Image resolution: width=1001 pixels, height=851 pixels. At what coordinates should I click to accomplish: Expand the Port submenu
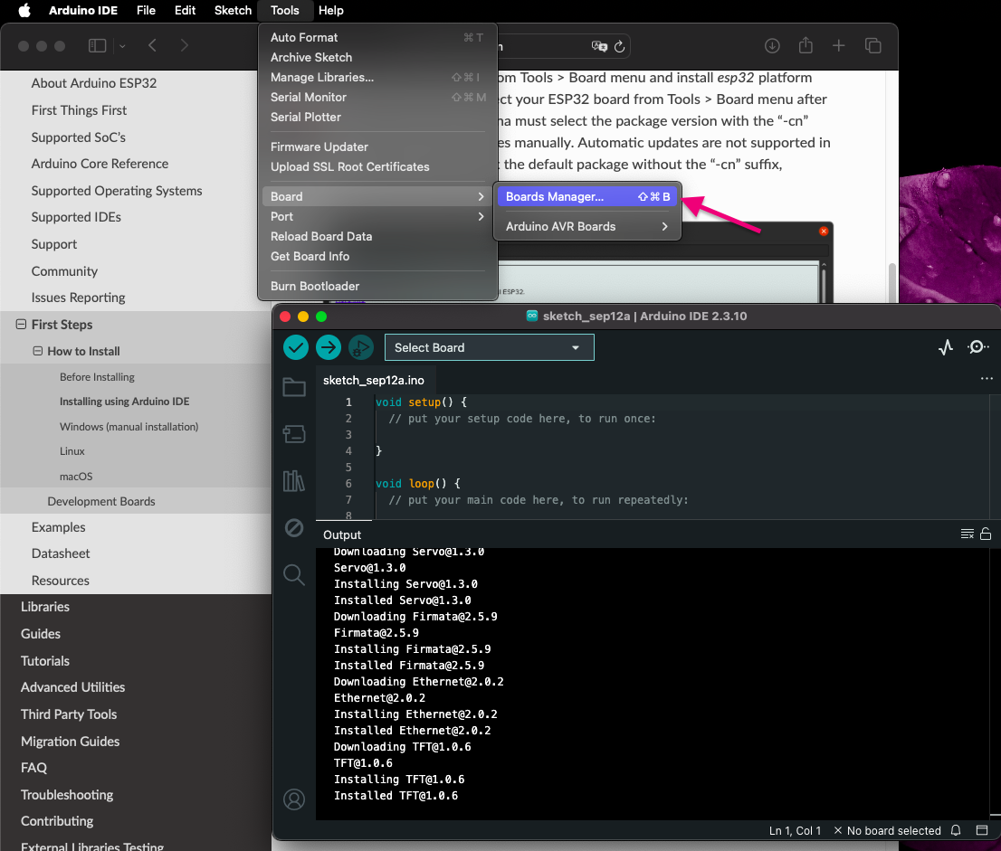click(x=377, y=216)
